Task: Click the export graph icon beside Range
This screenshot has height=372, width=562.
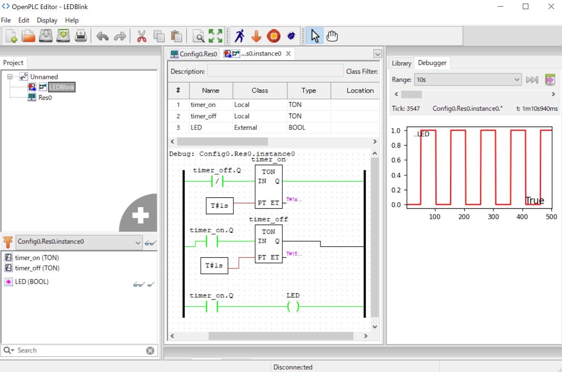Action: [x=550, y=79]
